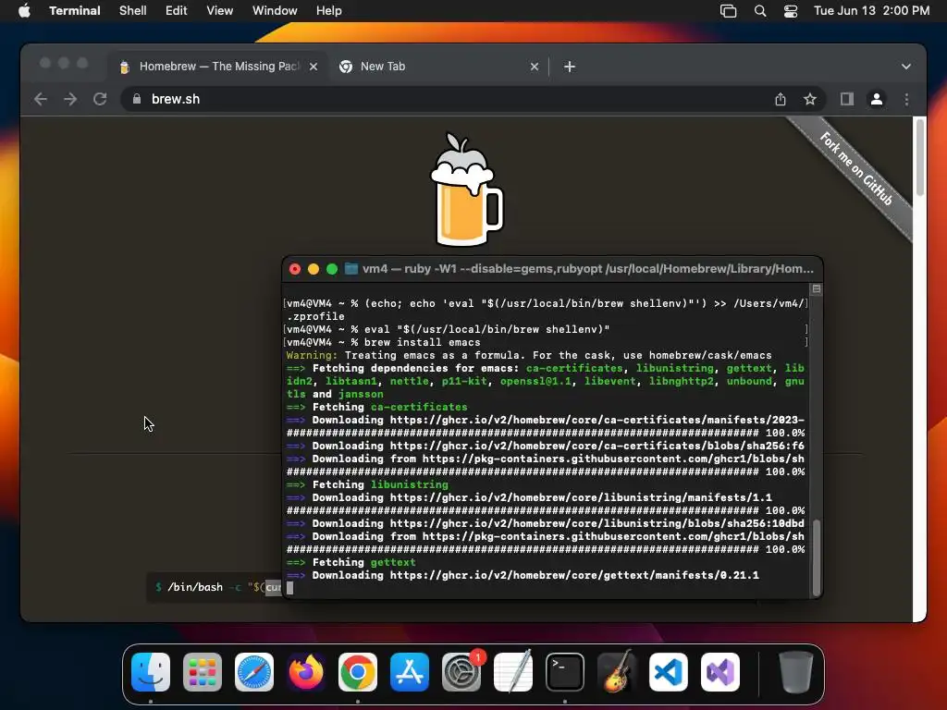Screen dimensions: 947x710
Task: Click the Homebrew beer mug logo
Action: point(466,189)
